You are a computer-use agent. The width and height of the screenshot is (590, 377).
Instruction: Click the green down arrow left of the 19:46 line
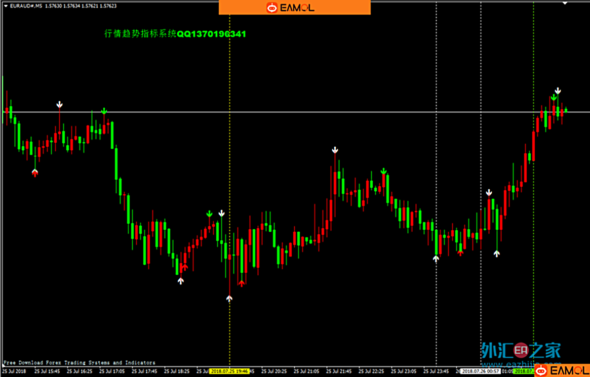coord(209,214)
